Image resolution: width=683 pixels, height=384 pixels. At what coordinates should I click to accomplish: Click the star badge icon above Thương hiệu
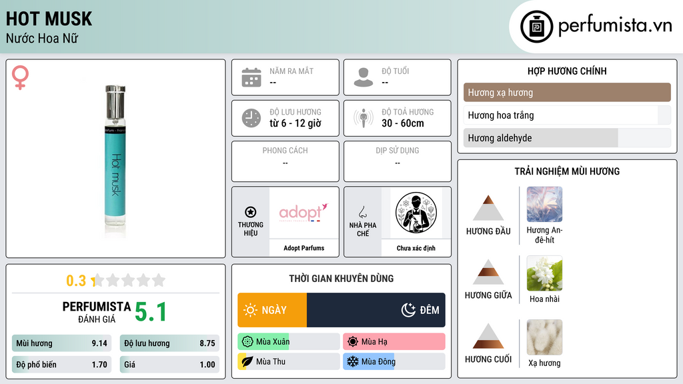251,212
